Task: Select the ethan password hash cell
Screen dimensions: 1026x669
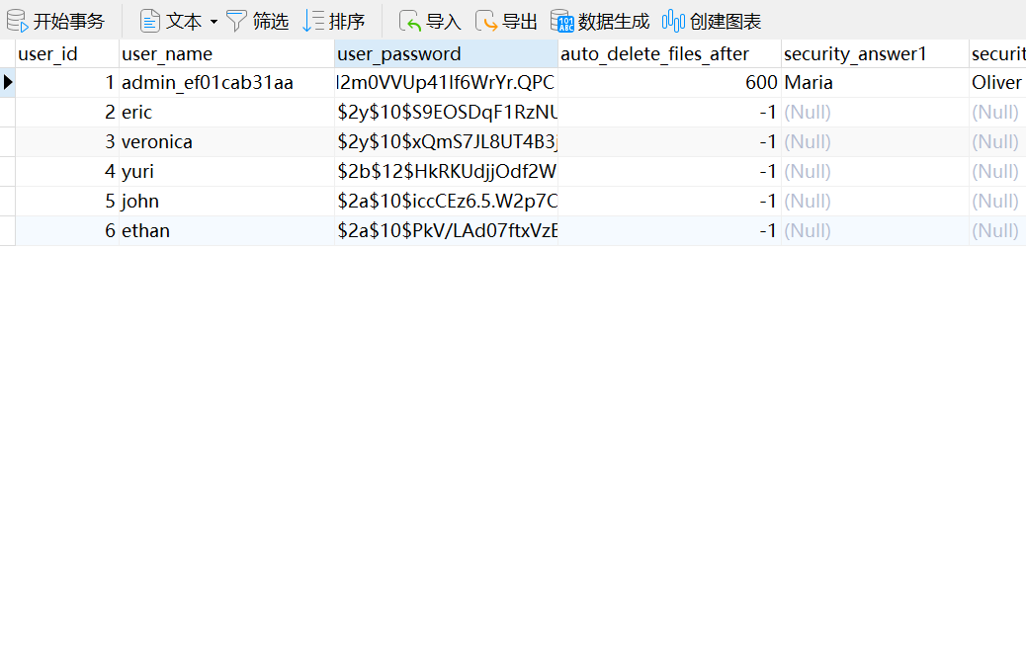Action: pos(447,231)
